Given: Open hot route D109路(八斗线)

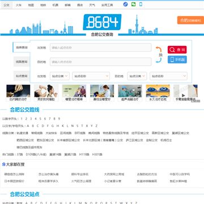Looking at the screenshot, I should [x=36, y=154].
